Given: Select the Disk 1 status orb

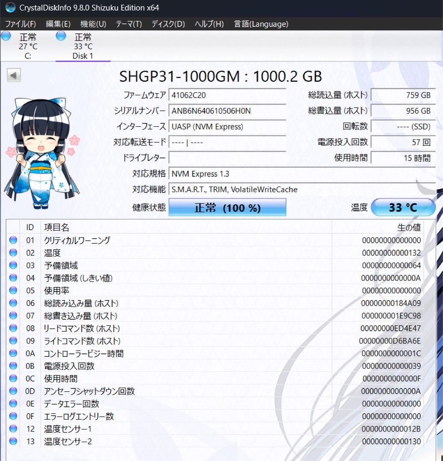Looking at the screenshot, I should pyautogui.click(x=61, y=36).
